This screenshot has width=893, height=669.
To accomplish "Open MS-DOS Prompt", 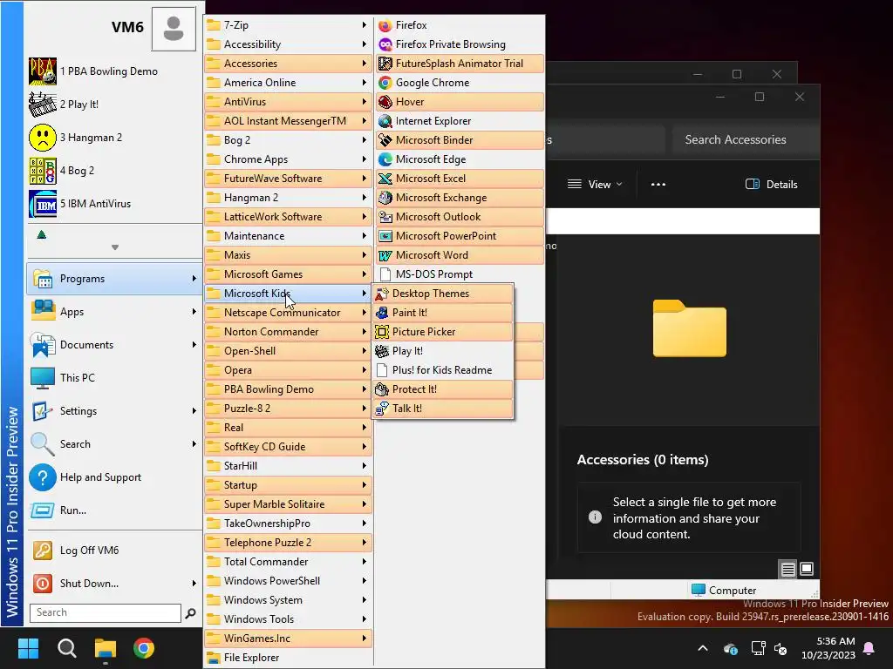I will pos(459,274).
